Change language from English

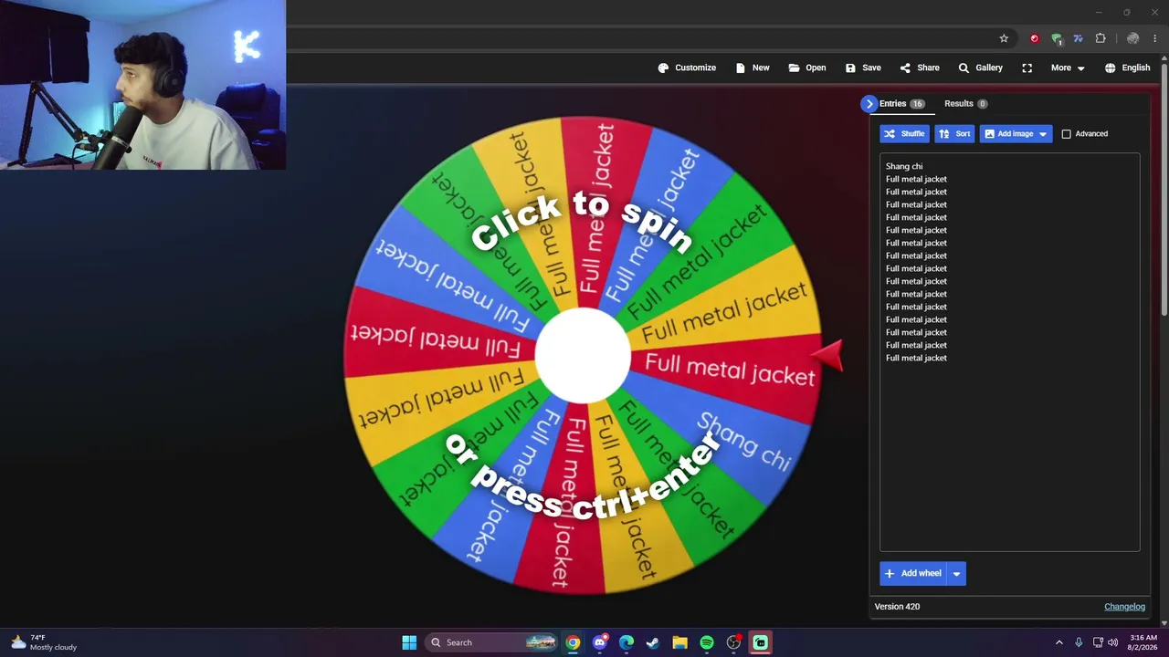[1127, 68]
